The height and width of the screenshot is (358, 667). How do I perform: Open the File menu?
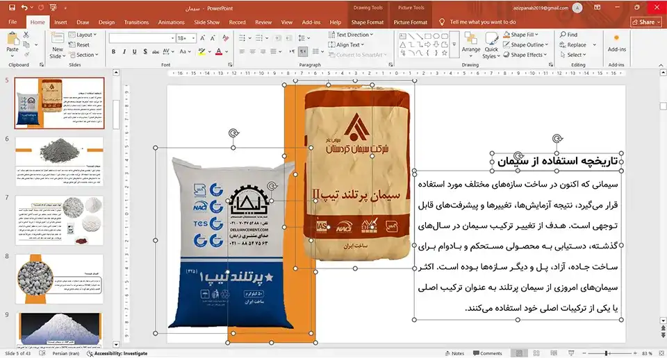13,22
